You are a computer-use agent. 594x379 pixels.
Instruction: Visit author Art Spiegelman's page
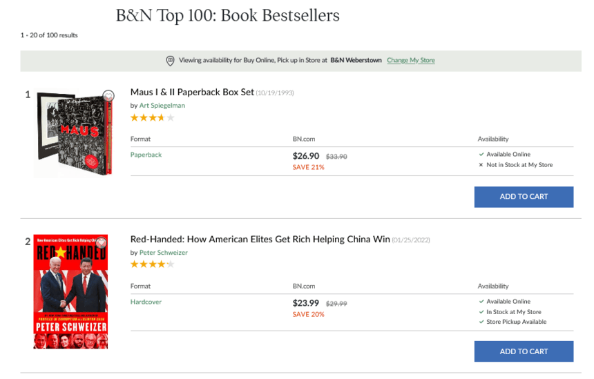[162, 106]
